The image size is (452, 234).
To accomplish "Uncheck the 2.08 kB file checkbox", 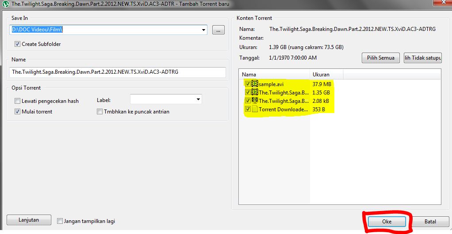I will click(247, 101).
